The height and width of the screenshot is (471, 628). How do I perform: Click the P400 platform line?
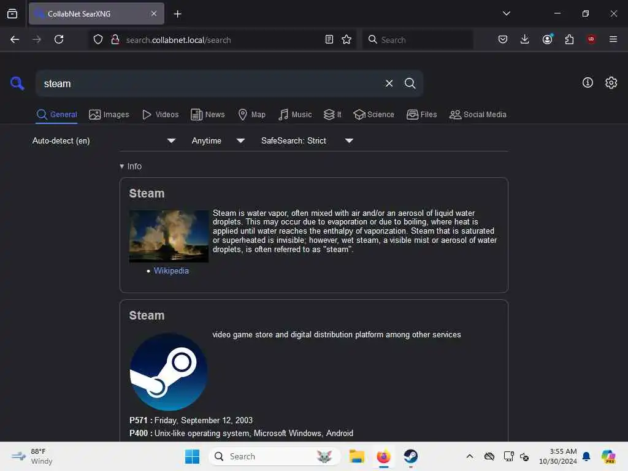tap(241, 434)
